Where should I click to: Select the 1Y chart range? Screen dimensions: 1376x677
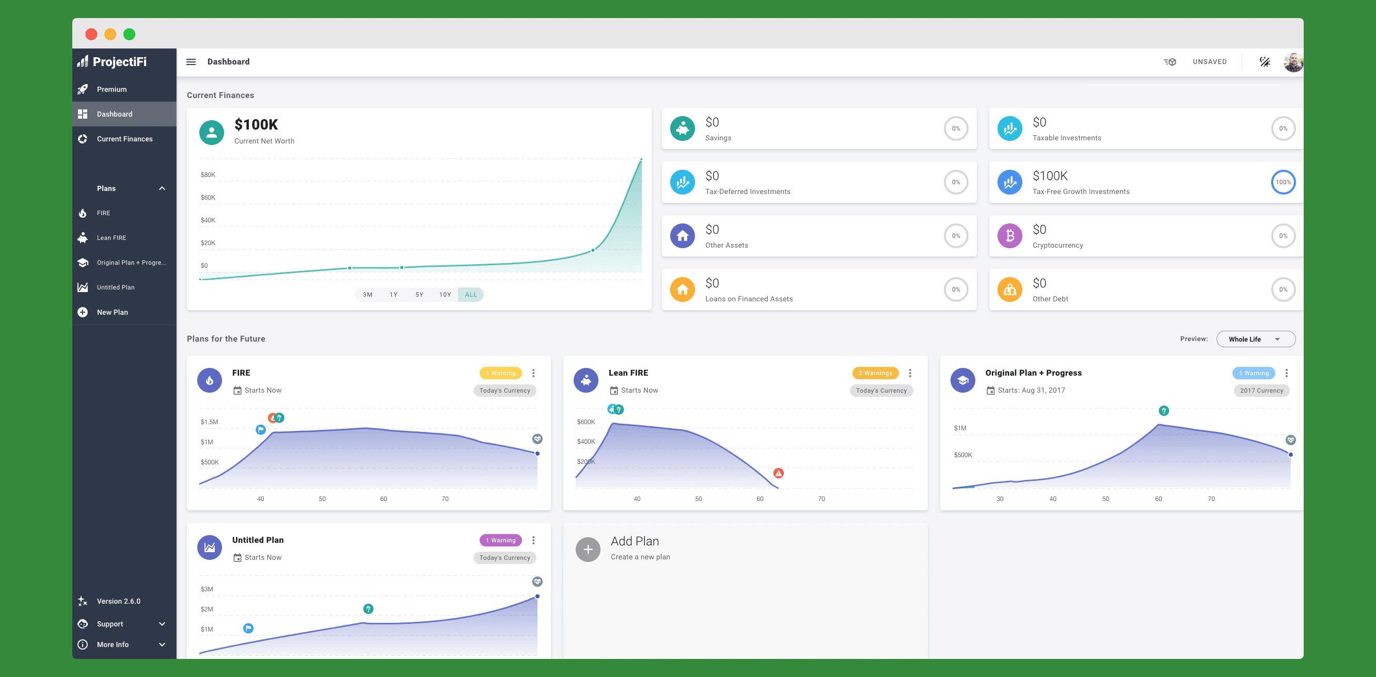click(x=393, y=295)
